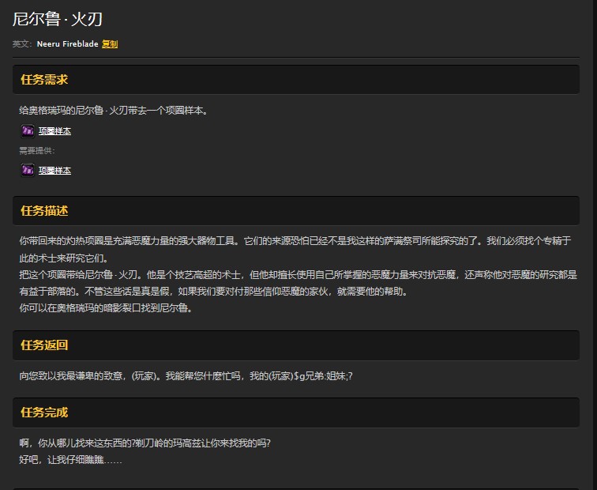Click the English name Neeru Fireblade
The height and width of the screenshot is (490, 597).
67,44
